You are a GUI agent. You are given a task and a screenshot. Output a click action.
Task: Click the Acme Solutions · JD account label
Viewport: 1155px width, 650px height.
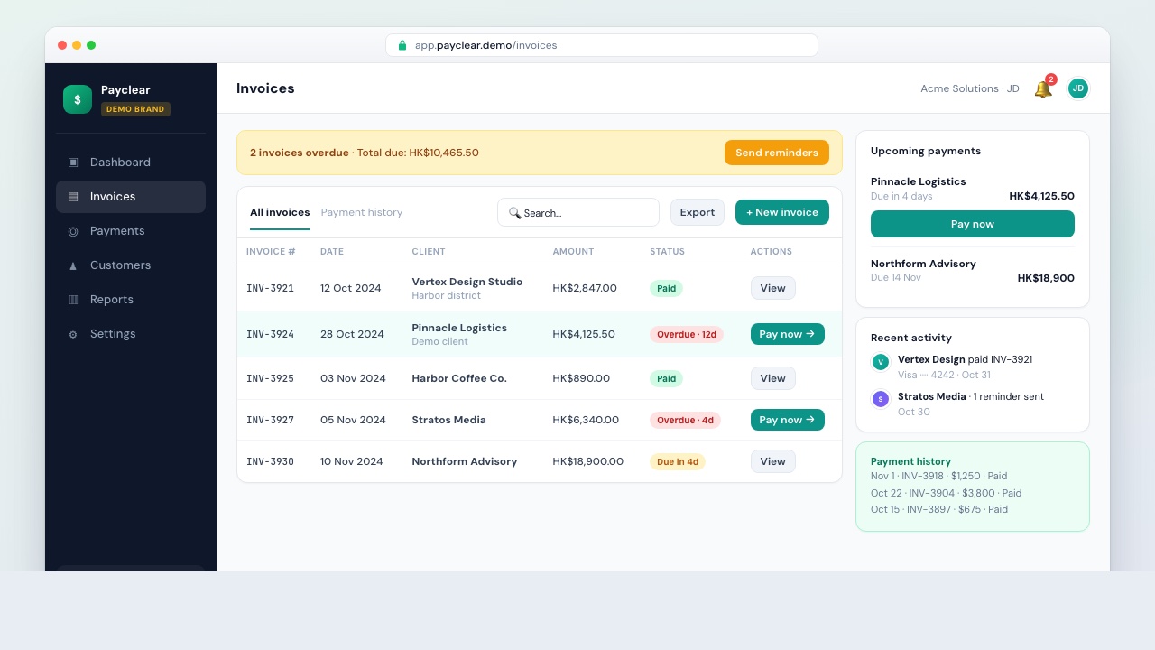click(970, 88)
